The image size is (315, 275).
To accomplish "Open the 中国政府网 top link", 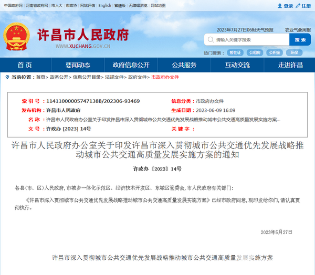I will point(13,5).
